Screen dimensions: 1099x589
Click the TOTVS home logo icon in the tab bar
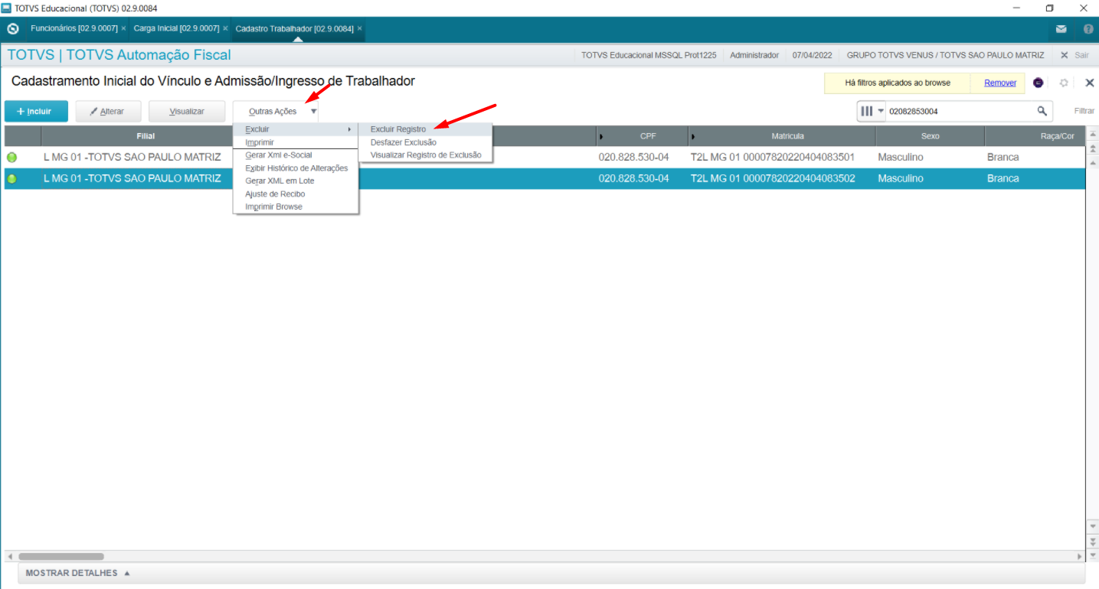(x=12, y=29)
